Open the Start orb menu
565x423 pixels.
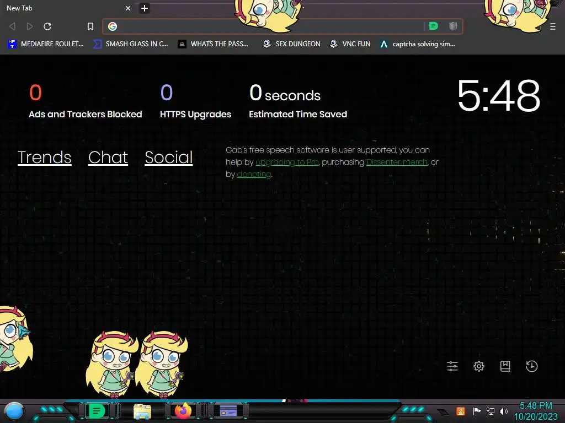(x=14, y=411)
